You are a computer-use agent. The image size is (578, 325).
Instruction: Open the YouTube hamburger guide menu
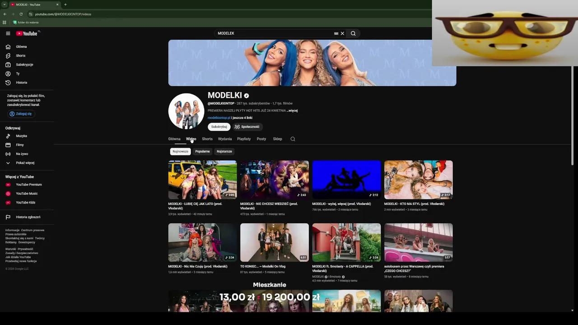click(x=8, y=33)
